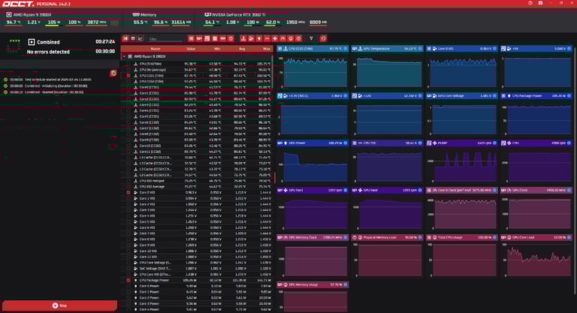Click the 'Test schedule started' log entry
The width and height of the screenshot is (577, 313).
click(x=58, y=80)
